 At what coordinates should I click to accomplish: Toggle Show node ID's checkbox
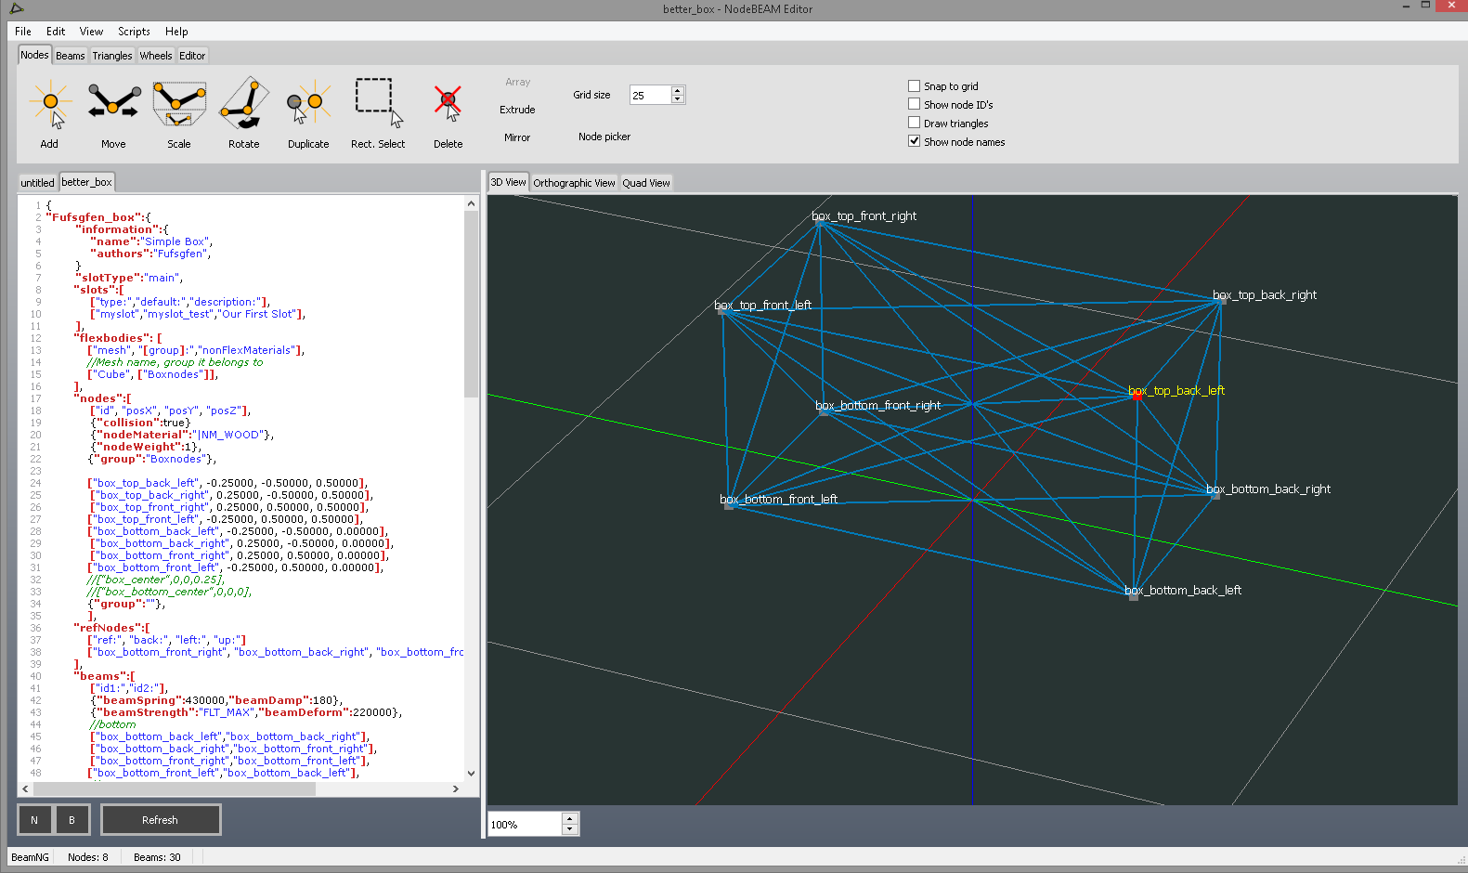coord(915,105)
